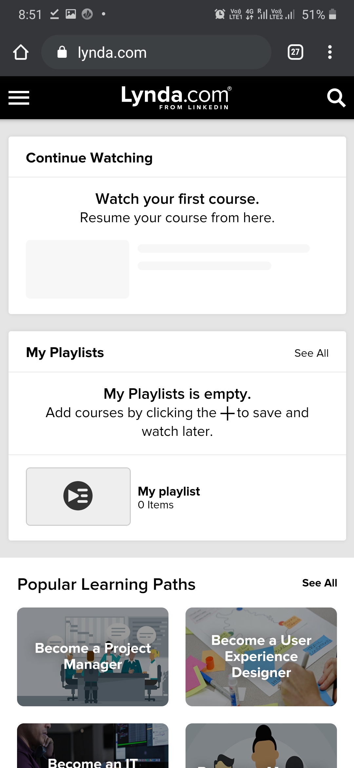Open the browser three-dot overflow menu

[330, 52]
